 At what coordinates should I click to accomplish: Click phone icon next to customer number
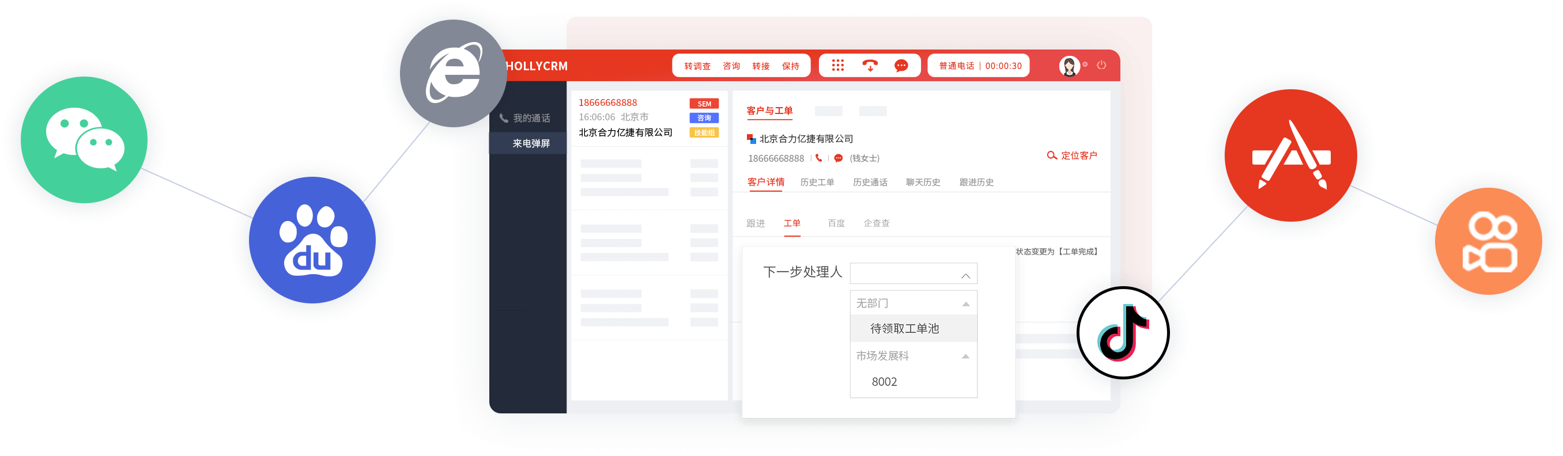(818, 158)
